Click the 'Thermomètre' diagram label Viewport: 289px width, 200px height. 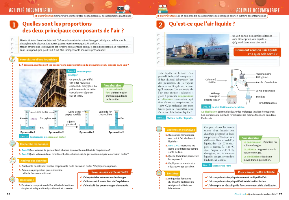click(263, 74)
